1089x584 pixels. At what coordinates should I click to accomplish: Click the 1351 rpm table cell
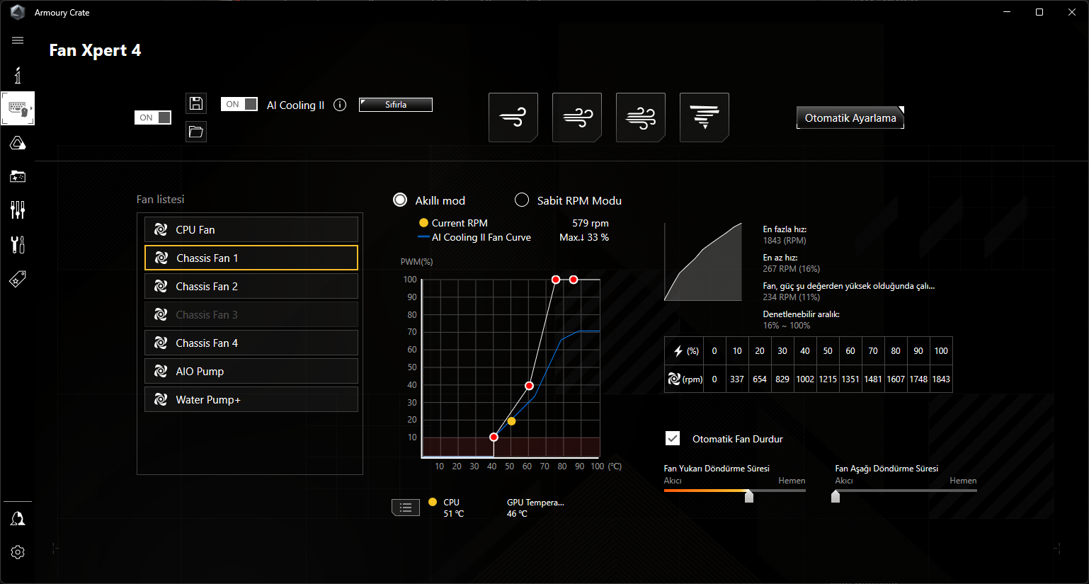[x=850, y=379]
